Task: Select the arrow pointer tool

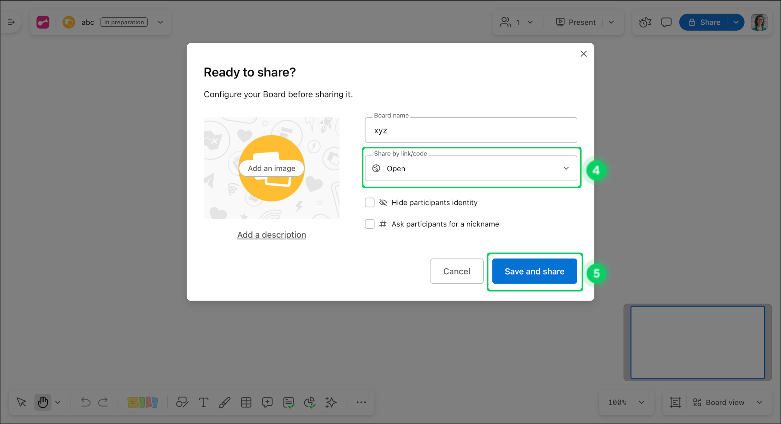Action: (x=21, y=402)
